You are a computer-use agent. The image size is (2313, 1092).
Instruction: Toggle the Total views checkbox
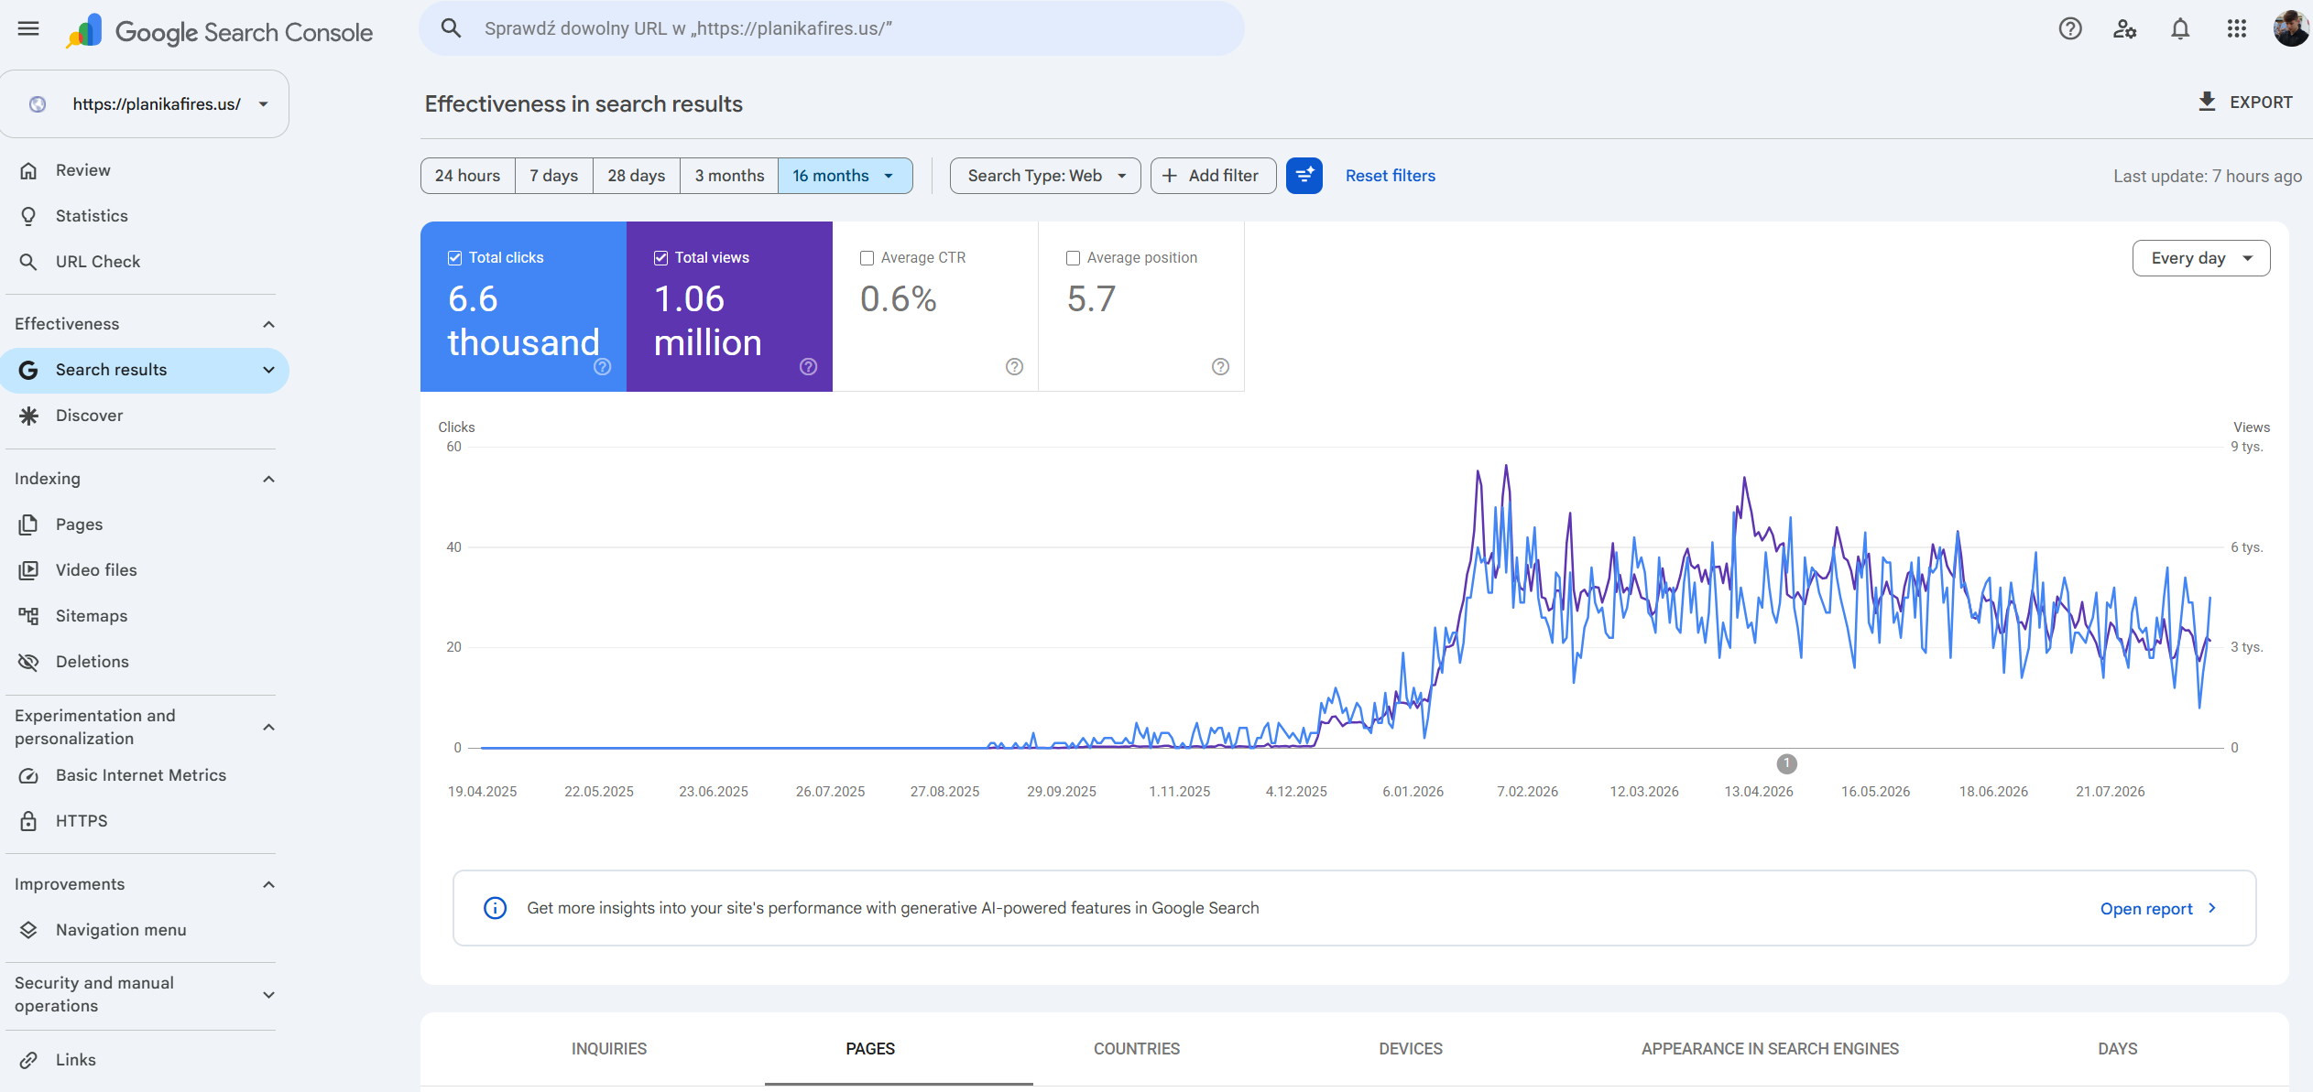[x=660, y=258]
